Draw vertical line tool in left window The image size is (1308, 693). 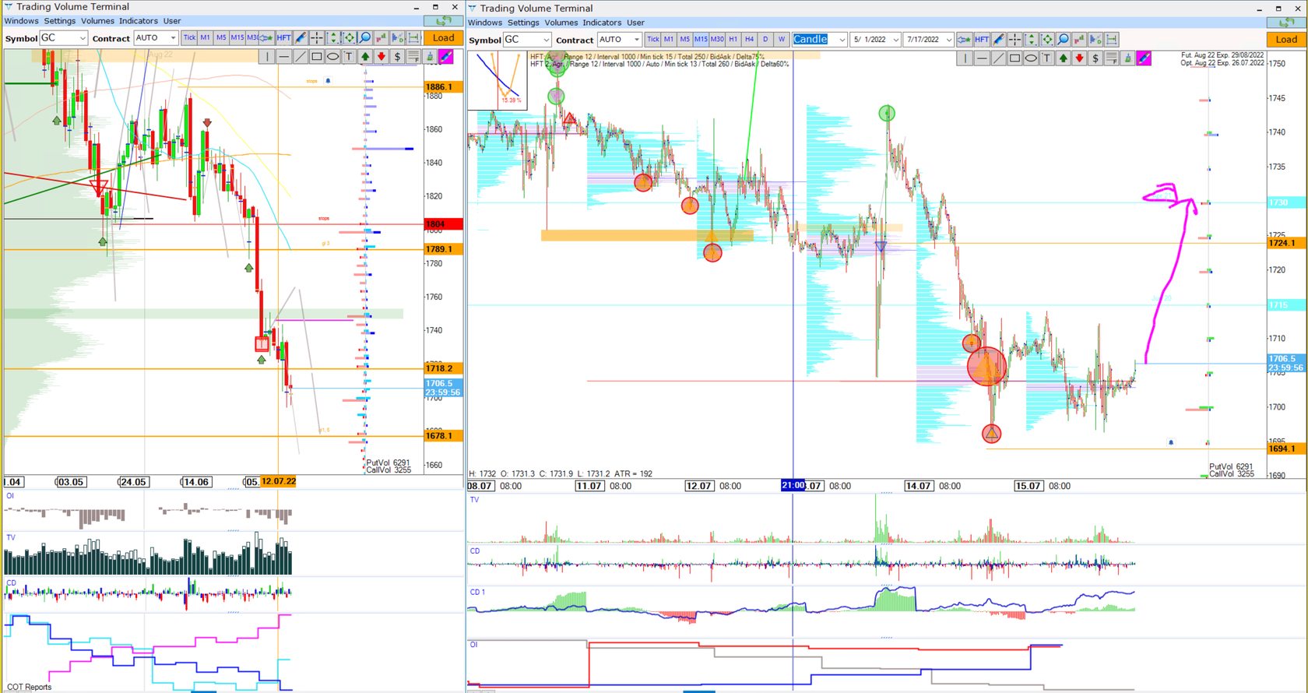pyautogui.click(x=267, y=56)
